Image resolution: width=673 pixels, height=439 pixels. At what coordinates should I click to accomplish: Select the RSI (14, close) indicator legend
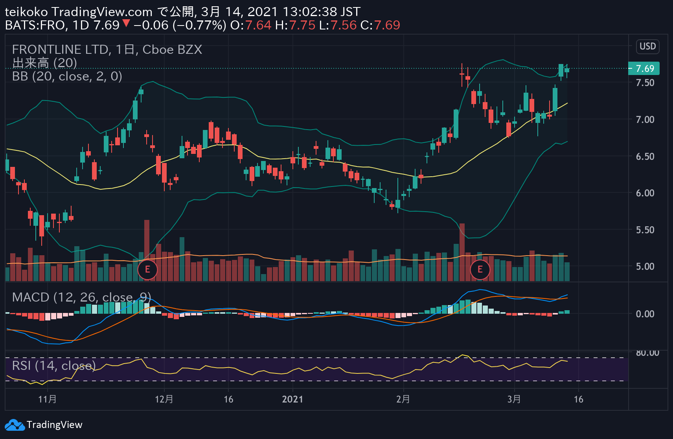point(54,366)
